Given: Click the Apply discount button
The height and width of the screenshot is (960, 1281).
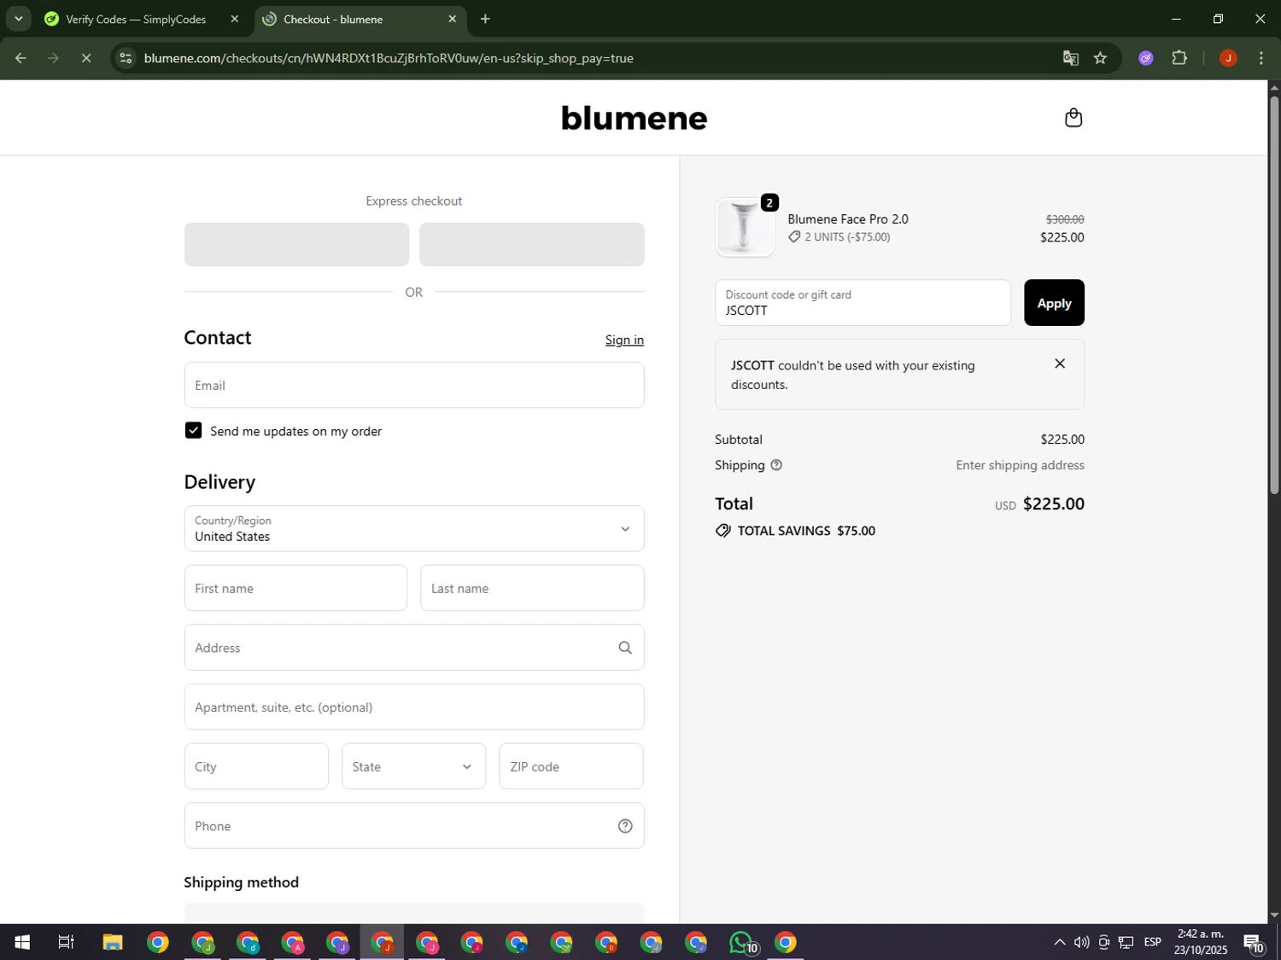Looking at the screenshot, I should pos(1054,303).
